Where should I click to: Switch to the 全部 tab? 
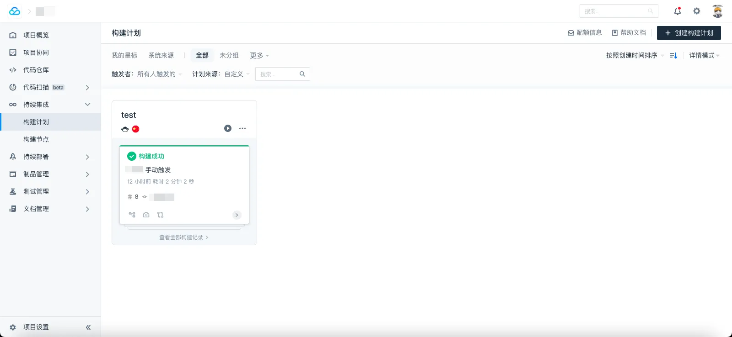pyautogui.click(x=202, y=55)
